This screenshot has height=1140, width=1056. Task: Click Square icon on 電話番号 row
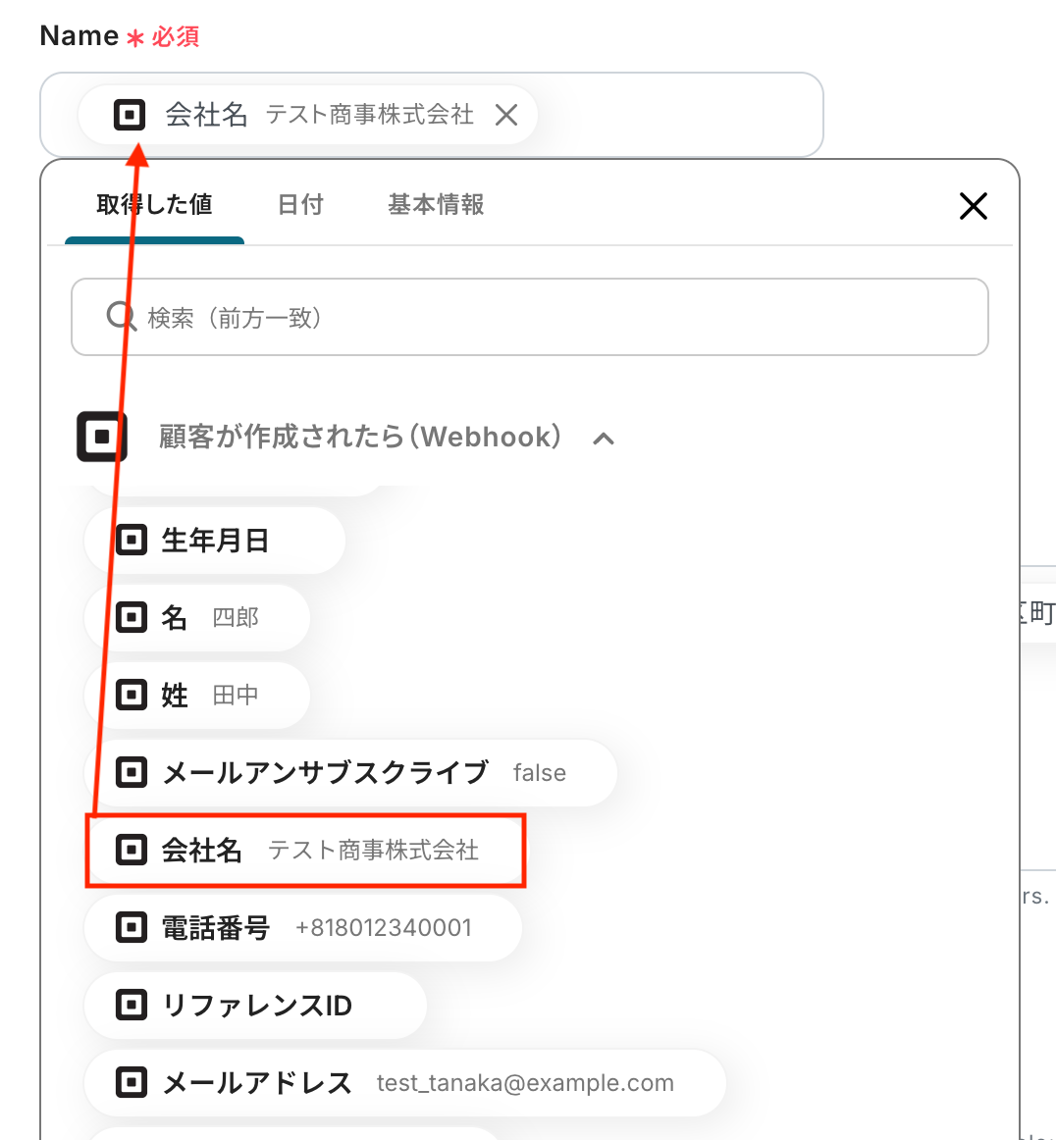132,928
